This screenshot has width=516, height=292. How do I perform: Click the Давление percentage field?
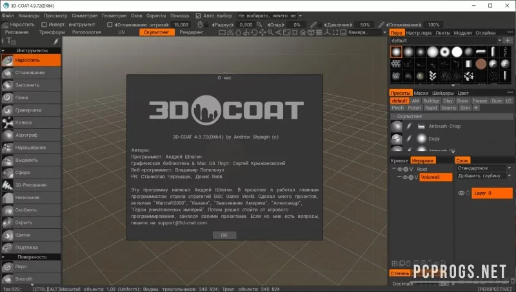[364, 24]
